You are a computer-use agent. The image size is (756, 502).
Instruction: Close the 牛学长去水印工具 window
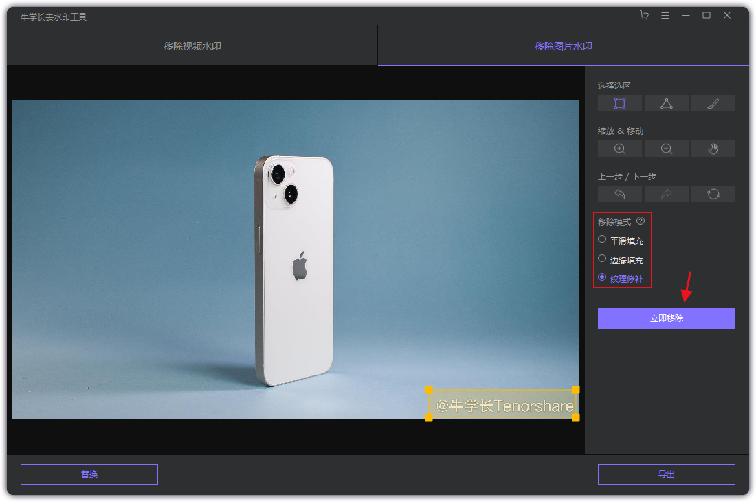727,15
